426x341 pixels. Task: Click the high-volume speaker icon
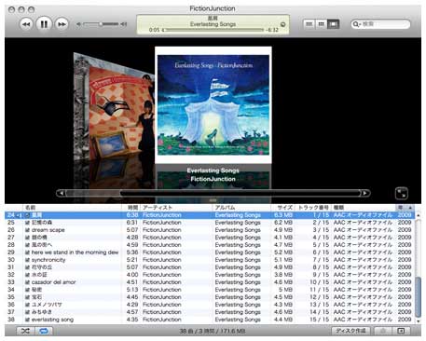coord(124,24)
